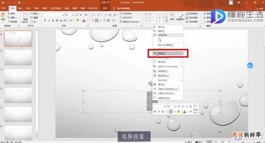Click the Arrange (排列) icon in the ribbon
265x143 pixels.
(x=172, y=17)
